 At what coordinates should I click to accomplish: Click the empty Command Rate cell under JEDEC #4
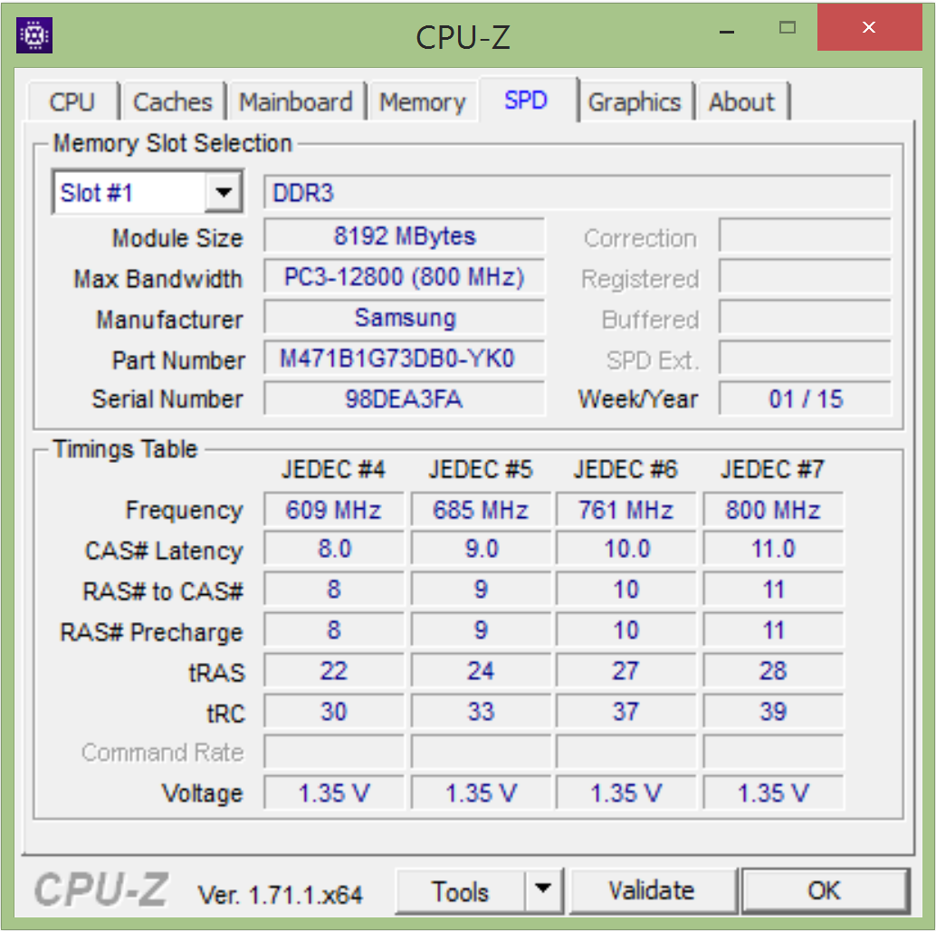click(x=334, y=753)
